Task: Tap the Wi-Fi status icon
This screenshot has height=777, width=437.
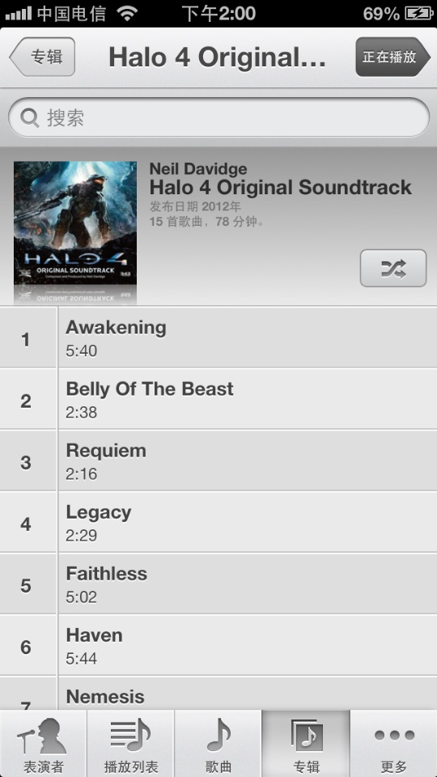Action: pyautogui.click(x=128, y=14)
